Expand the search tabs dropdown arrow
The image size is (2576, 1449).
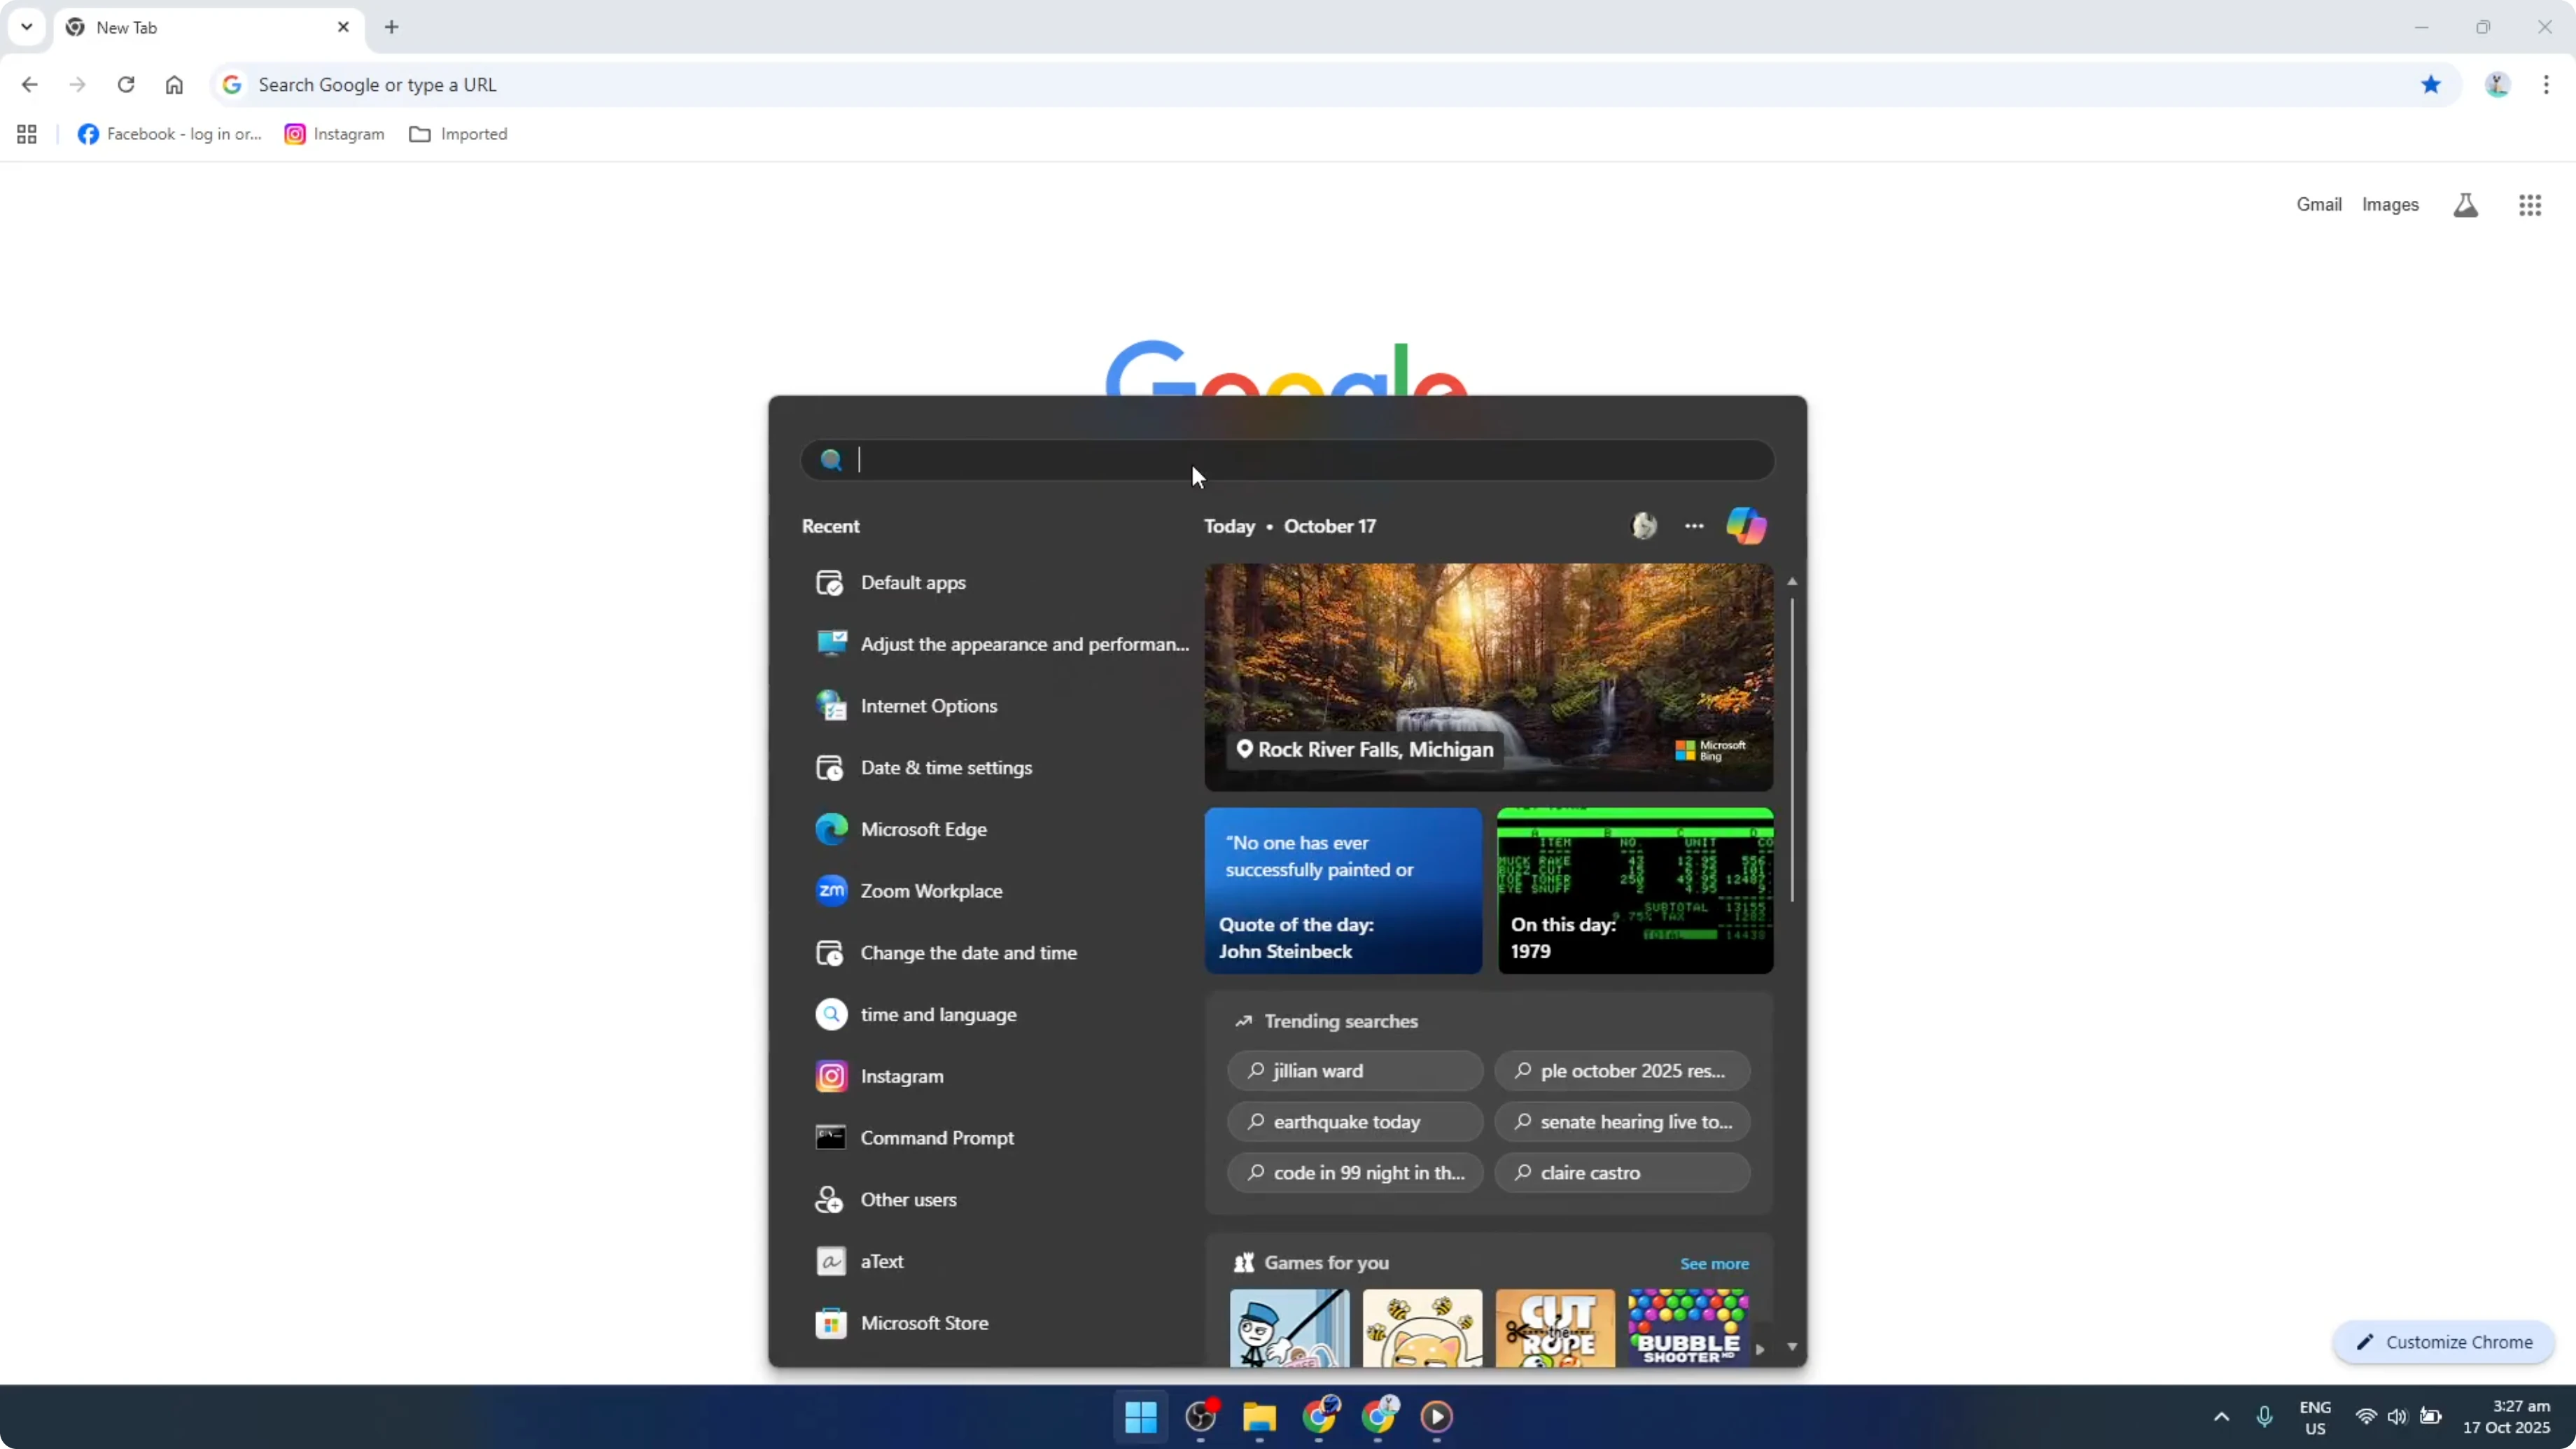click(26, 27)
